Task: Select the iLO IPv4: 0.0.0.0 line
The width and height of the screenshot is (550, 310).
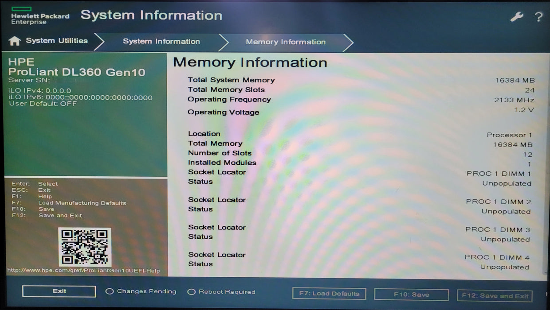Action: [x=40, y=91]
